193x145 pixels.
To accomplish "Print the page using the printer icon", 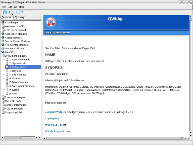I will tap(21, 12).
